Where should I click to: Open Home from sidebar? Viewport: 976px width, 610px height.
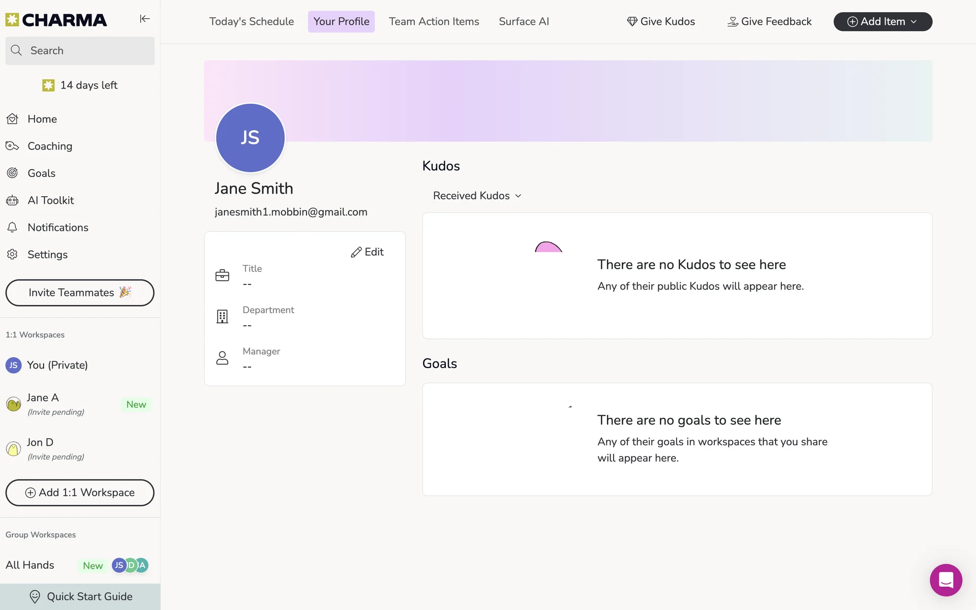[x=42, y=119]
